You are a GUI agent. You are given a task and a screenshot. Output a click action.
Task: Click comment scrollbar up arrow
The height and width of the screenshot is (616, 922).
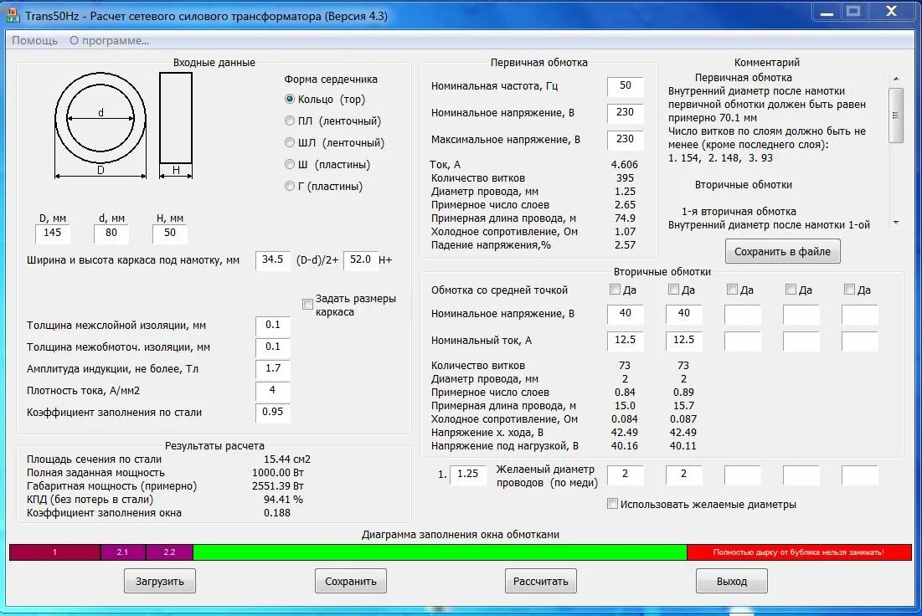coord(896,79)
